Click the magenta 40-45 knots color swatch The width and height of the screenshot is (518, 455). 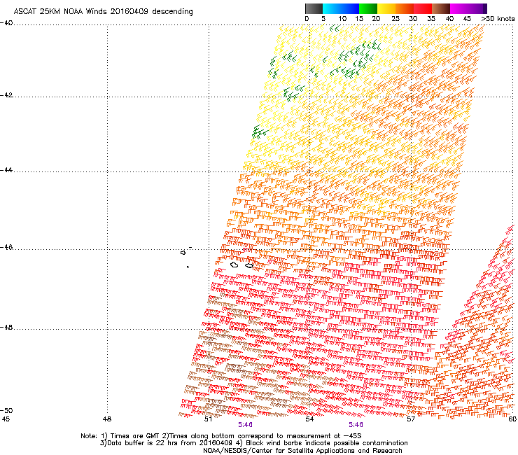click(x=459, y=8)
